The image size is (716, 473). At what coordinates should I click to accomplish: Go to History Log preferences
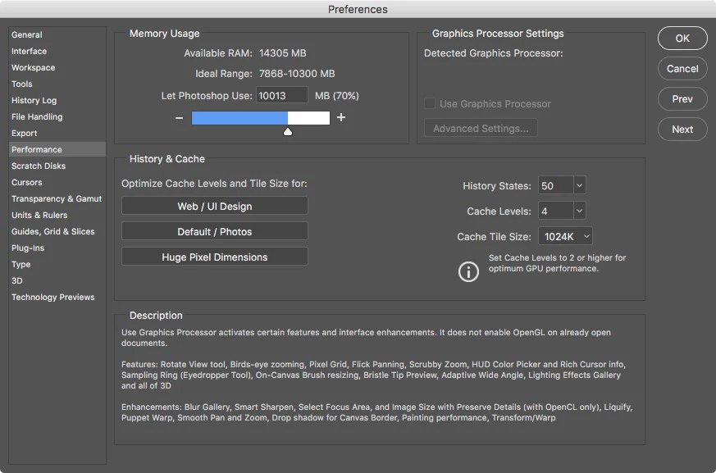tap(57, 101)
